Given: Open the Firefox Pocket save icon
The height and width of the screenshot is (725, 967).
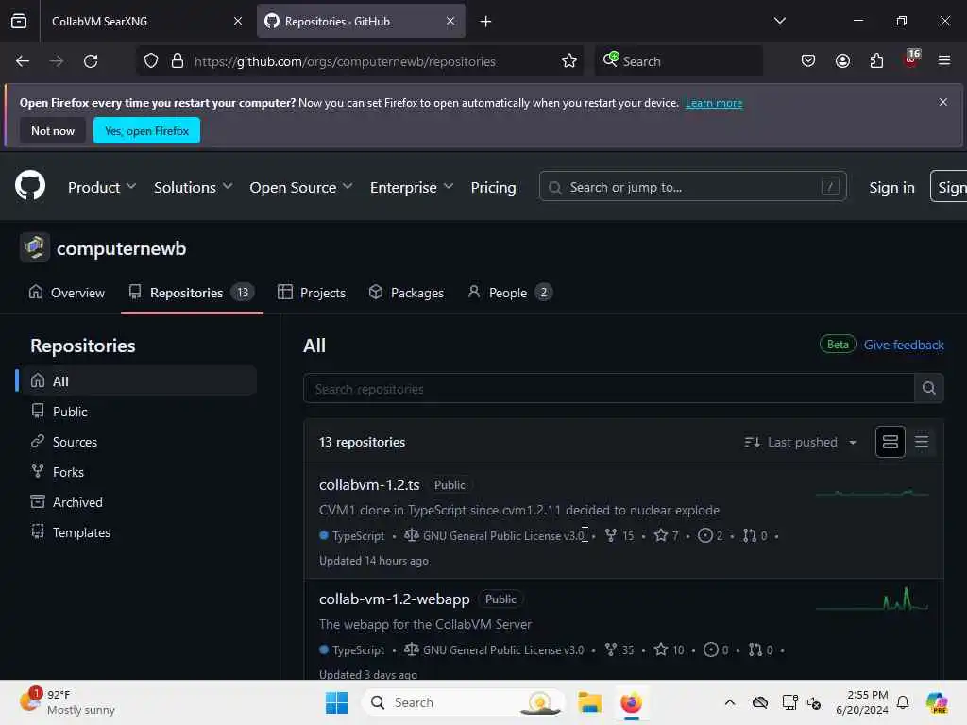Looking at the screenshot, I should pyautogui.click(x=808, y=61).
